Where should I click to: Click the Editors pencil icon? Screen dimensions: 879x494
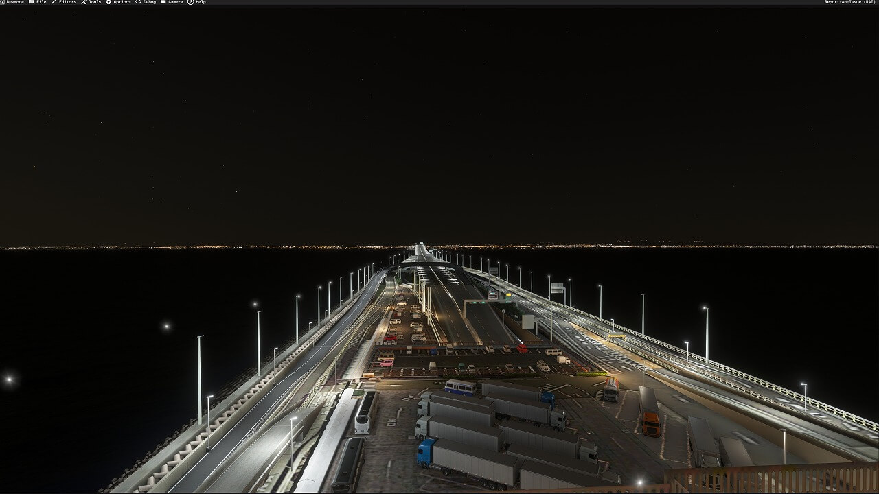pos(54,2)
